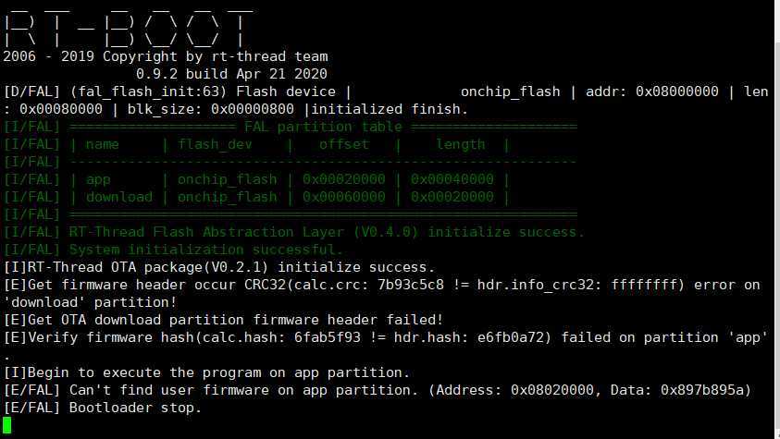Click the copyright line by rt-thread team
The width and height of the screenshot is (780, 439).
[166, 56]
